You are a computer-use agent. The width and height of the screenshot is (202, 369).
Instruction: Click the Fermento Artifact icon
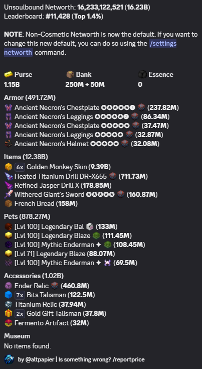9,323
